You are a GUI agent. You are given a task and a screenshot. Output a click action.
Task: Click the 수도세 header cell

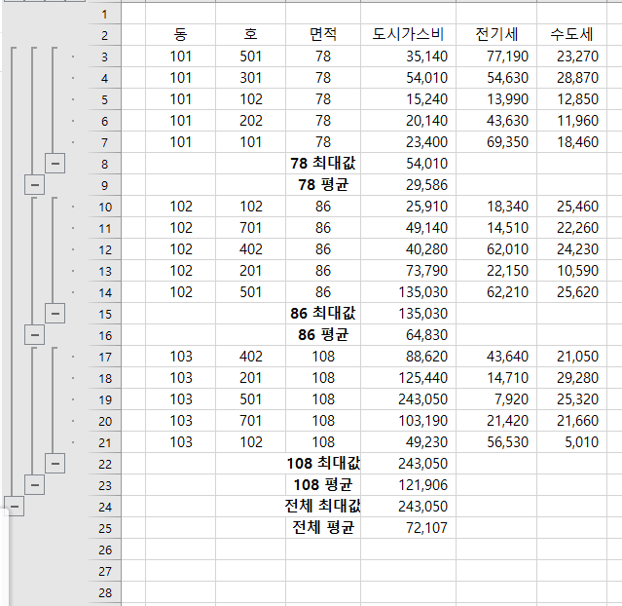tap(571, 34)
